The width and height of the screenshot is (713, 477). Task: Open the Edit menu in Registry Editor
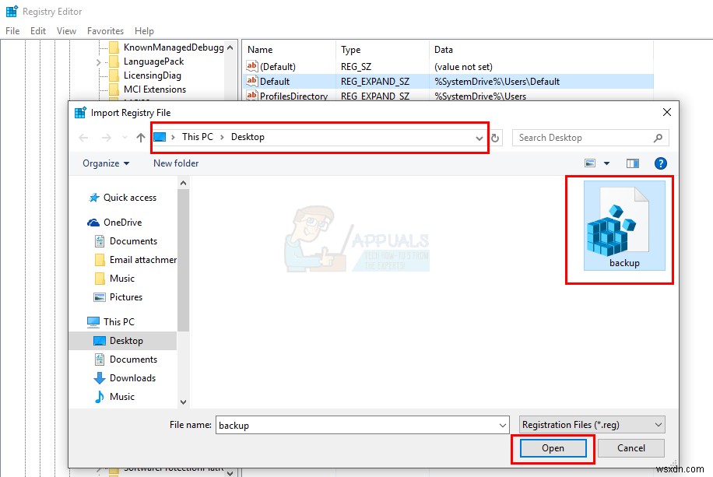point(37,31)
